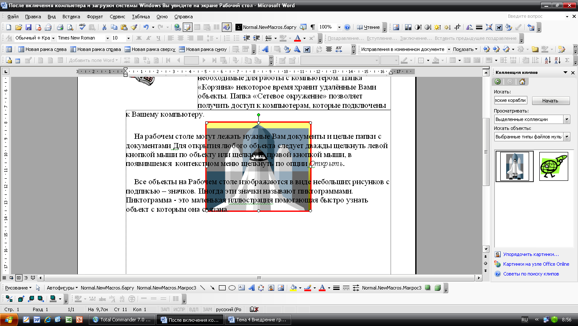Click the Insert Hyperlink globe icon

(x=178, y=27)
